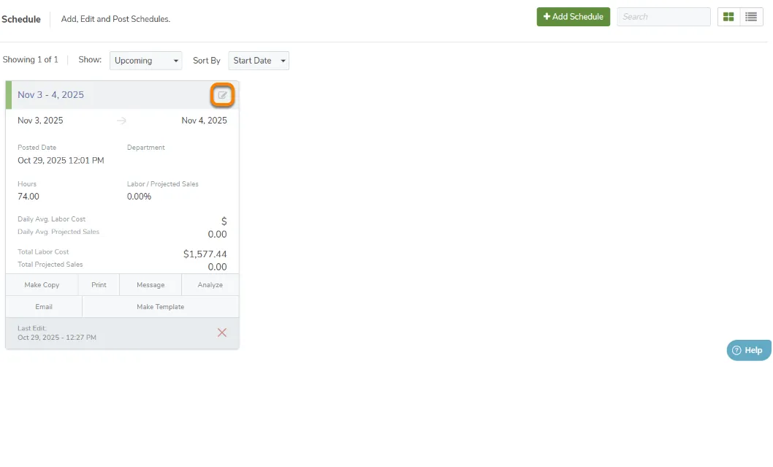Click the green Add Schedule button

click(574, 17)
